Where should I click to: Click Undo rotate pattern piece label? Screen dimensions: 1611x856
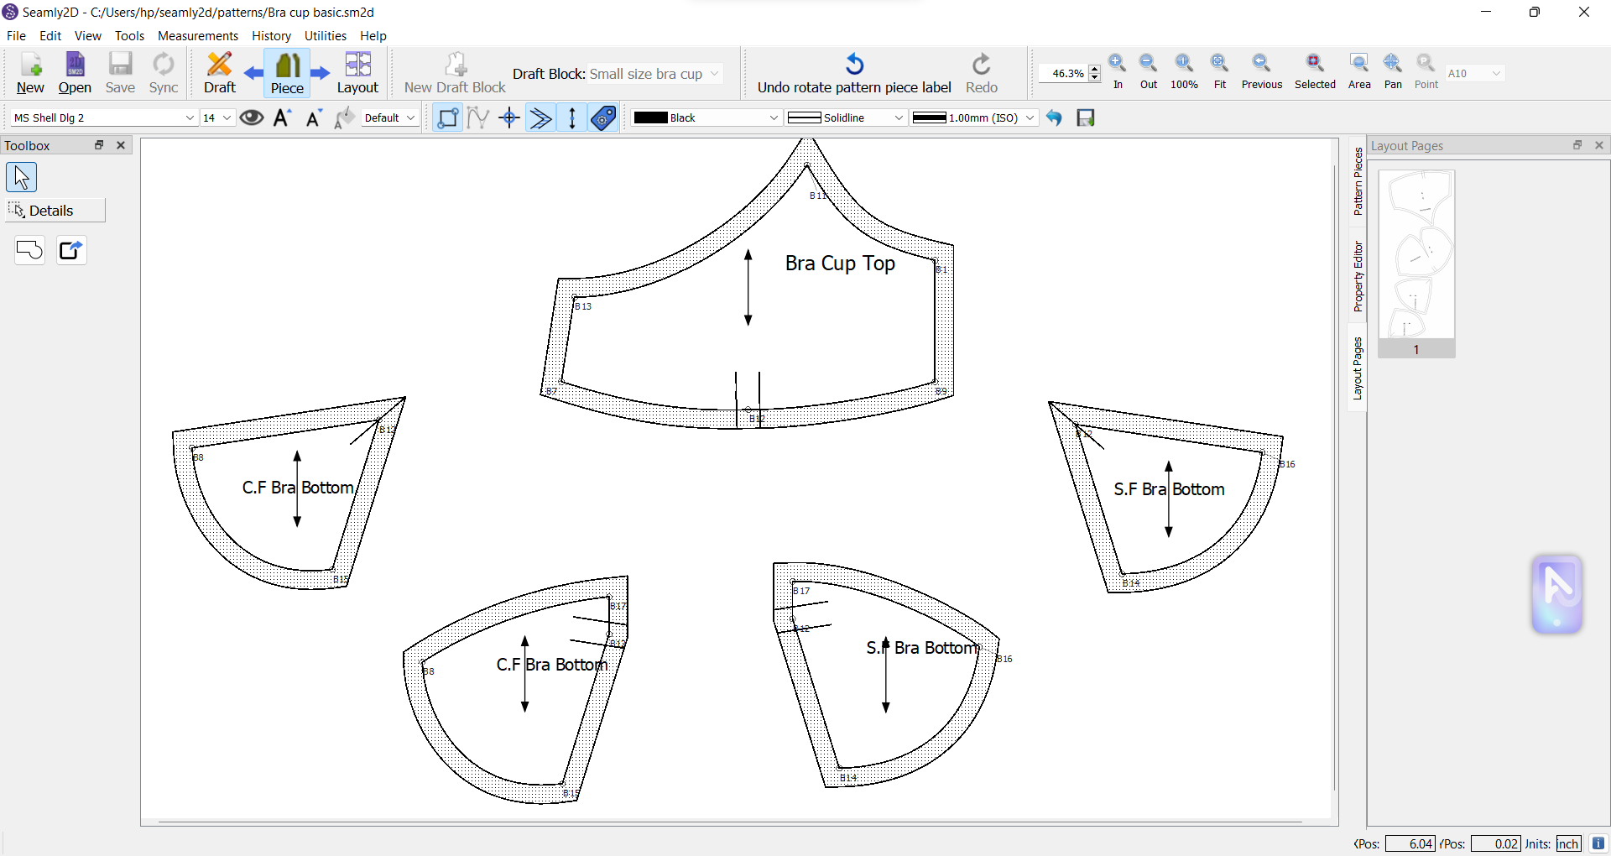point(854,73)
